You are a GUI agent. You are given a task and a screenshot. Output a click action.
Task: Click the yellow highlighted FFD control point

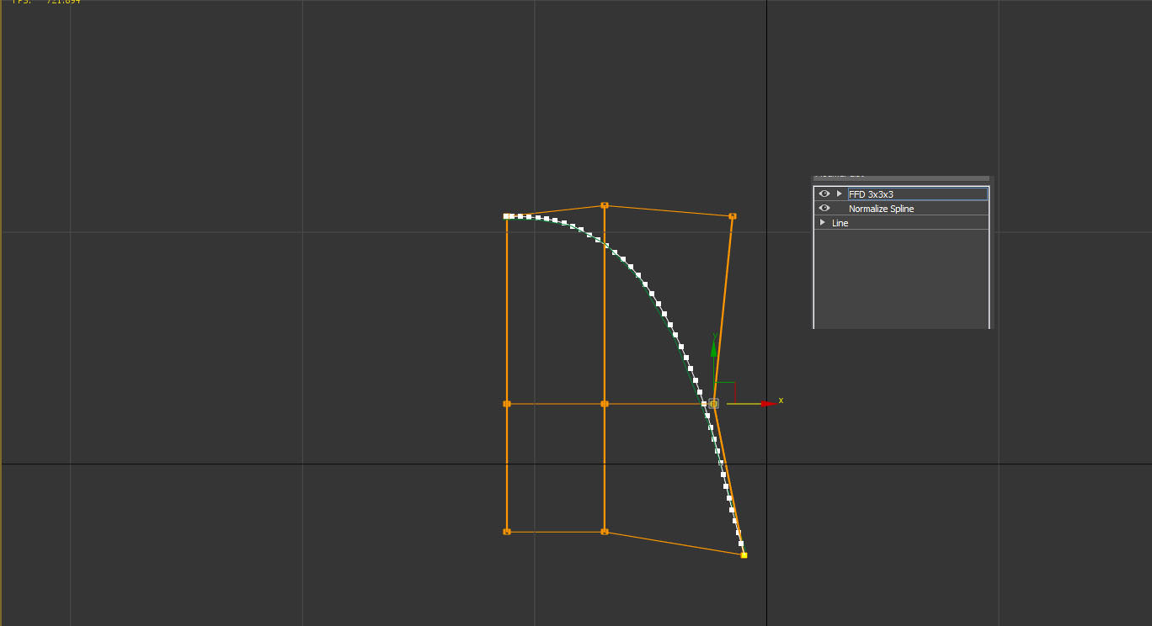(744, 555)
